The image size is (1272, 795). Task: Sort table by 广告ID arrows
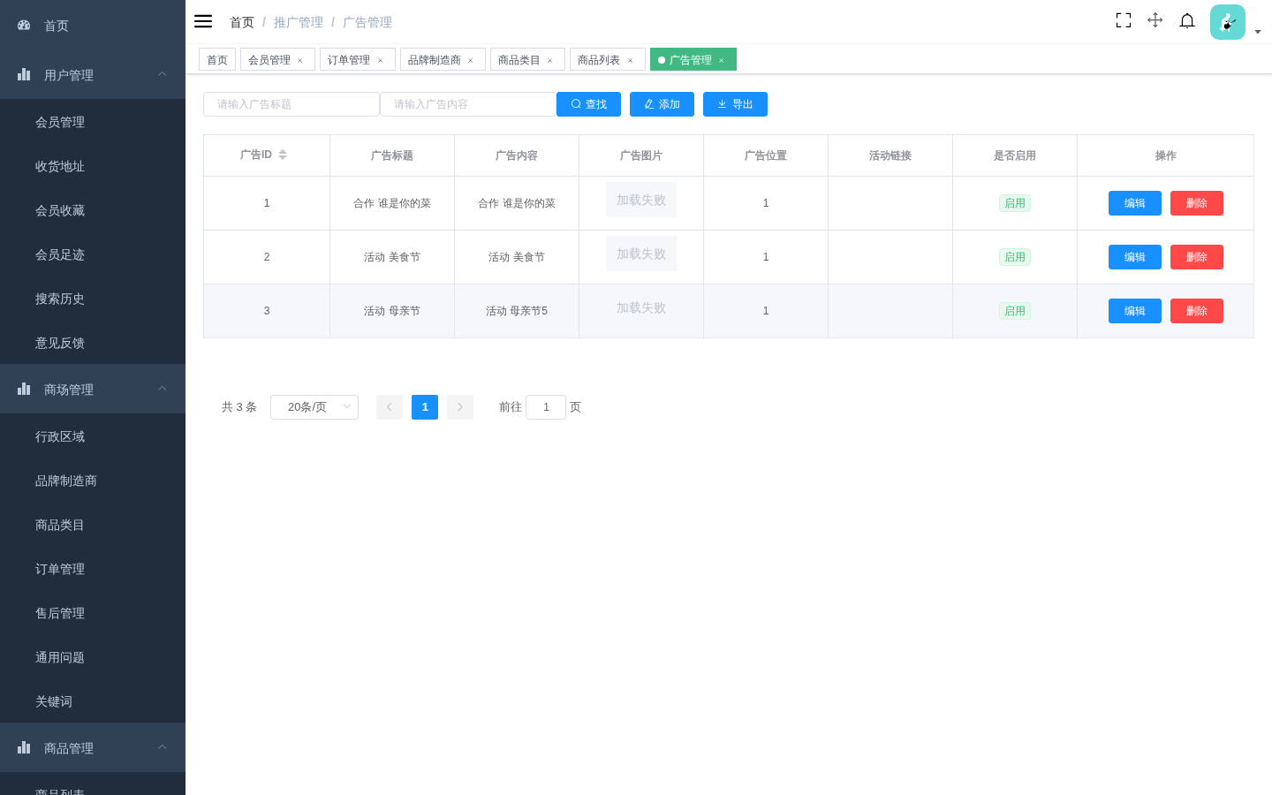click(283, 155)
